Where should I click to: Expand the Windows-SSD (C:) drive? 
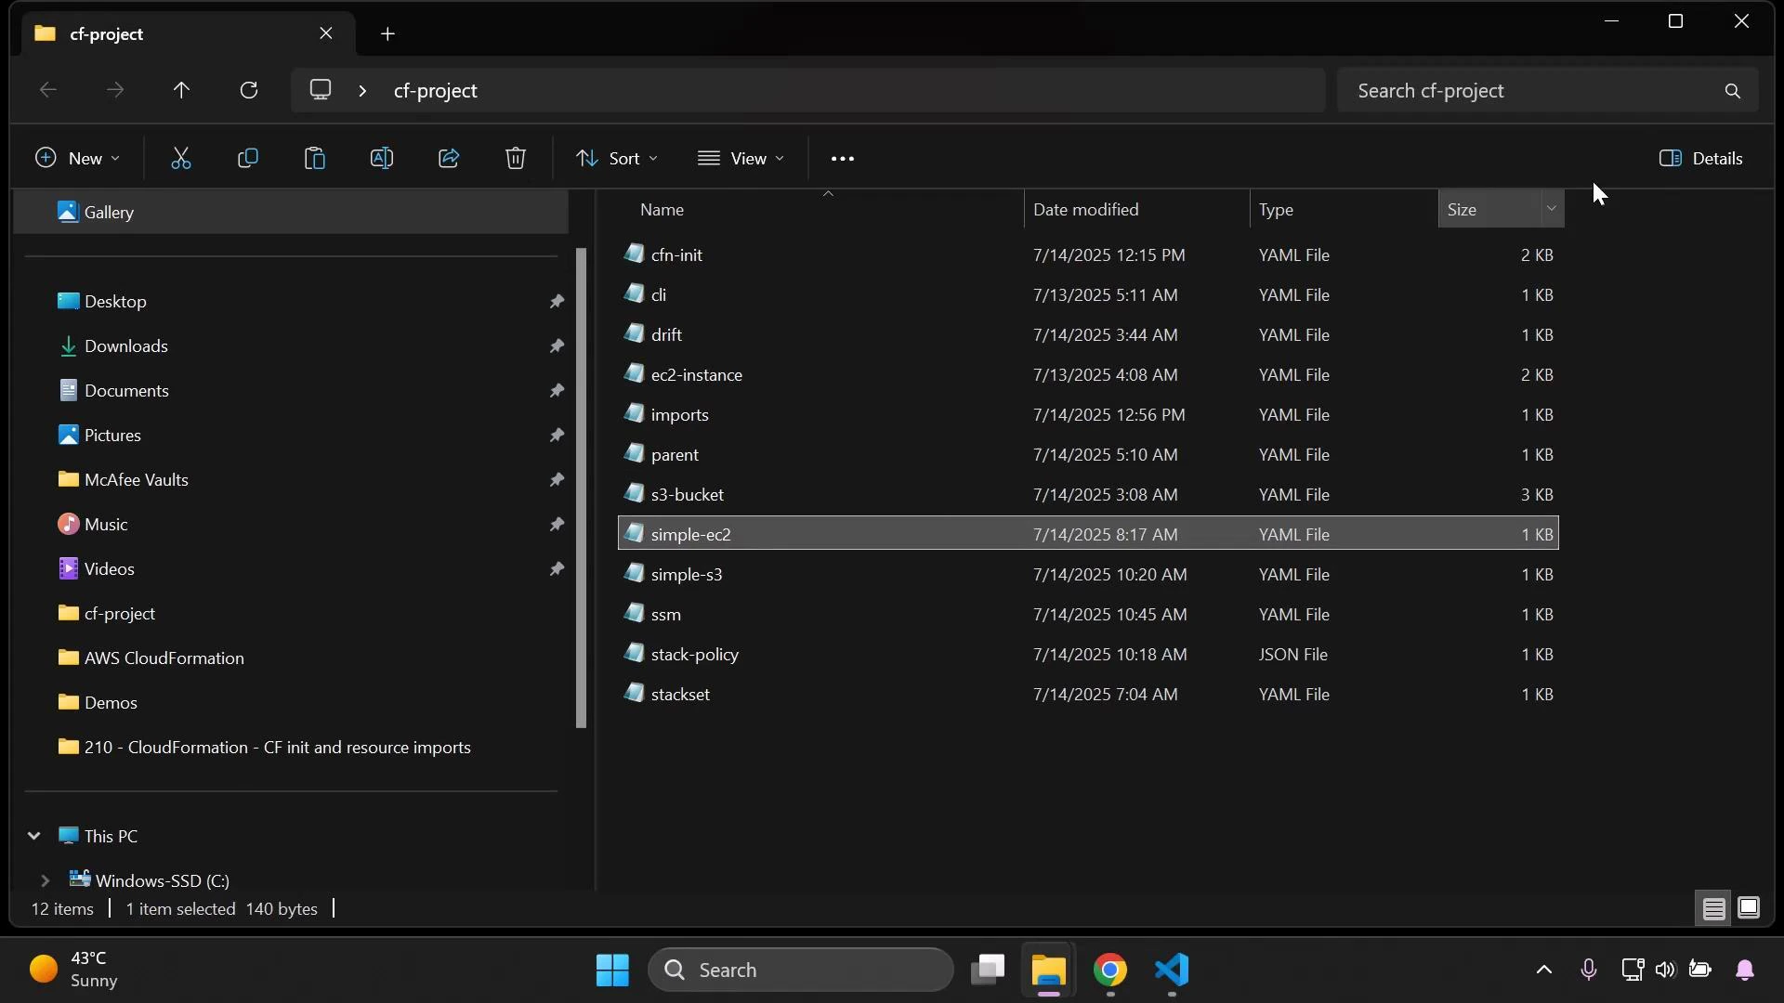tap(44, 879)
